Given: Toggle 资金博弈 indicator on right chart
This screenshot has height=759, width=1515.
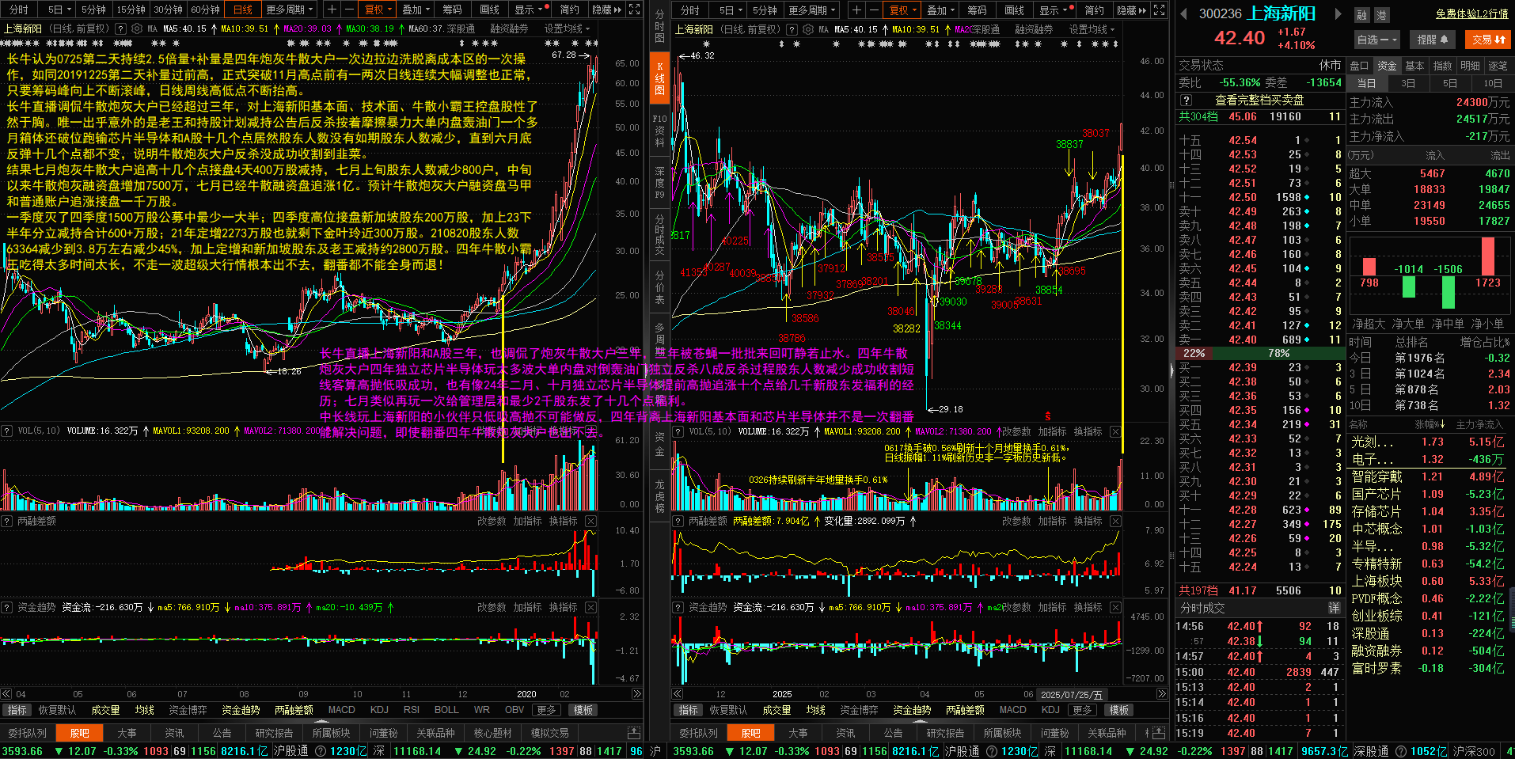Looking at the screenshot, I should click(x=860, y=710).
